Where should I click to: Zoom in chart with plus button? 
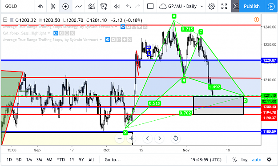[x=131, y=138]
